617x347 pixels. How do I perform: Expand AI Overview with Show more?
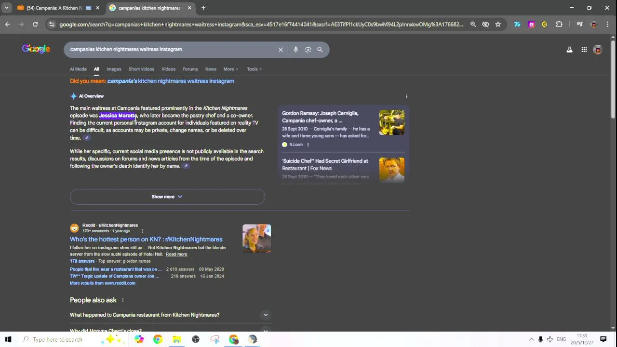click(167, 197)
